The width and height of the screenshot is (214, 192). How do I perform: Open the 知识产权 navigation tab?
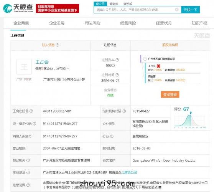(199, 23)
